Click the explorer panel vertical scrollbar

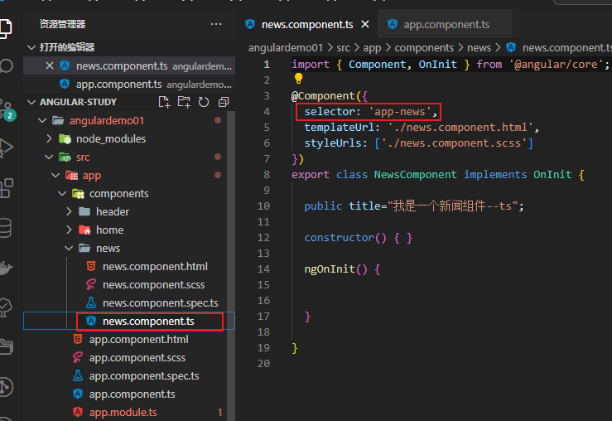click(x=231, y=265)
